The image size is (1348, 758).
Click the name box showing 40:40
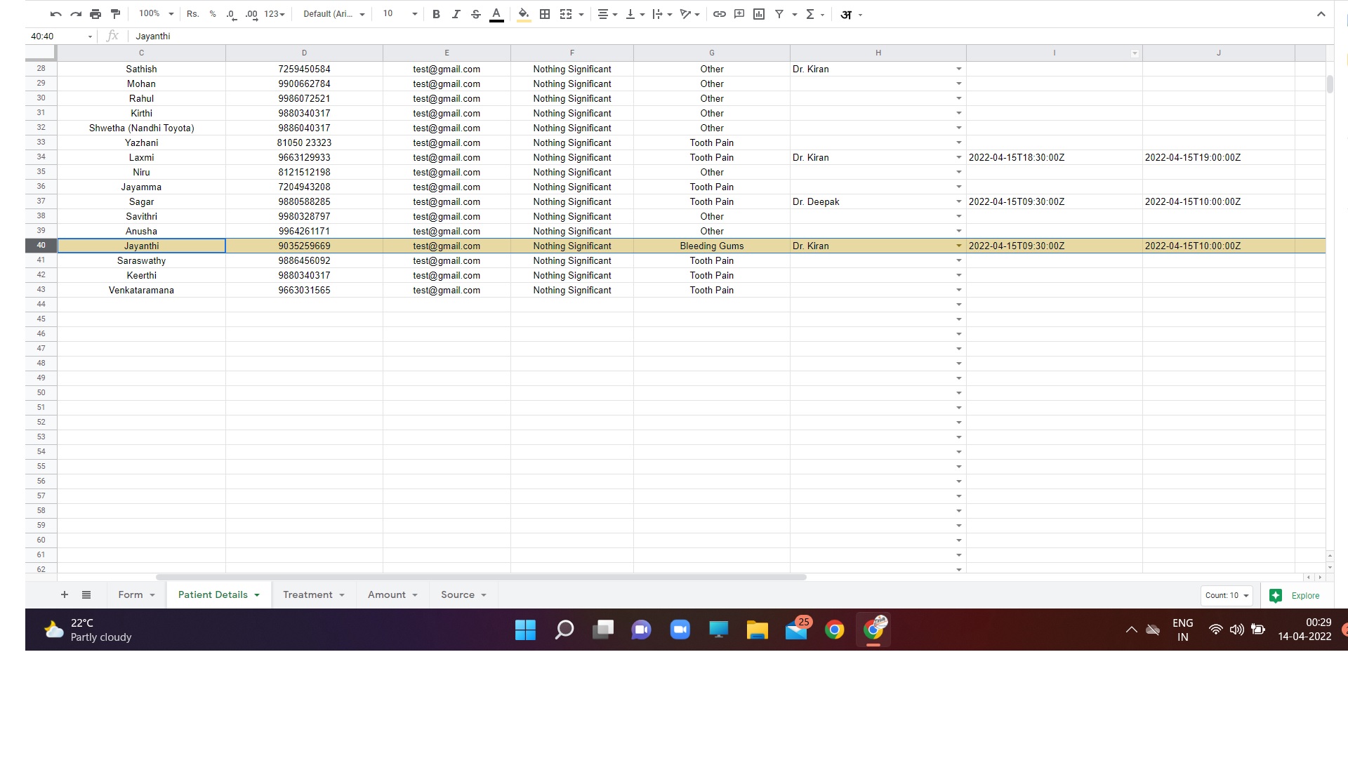(x=60, y=36)
